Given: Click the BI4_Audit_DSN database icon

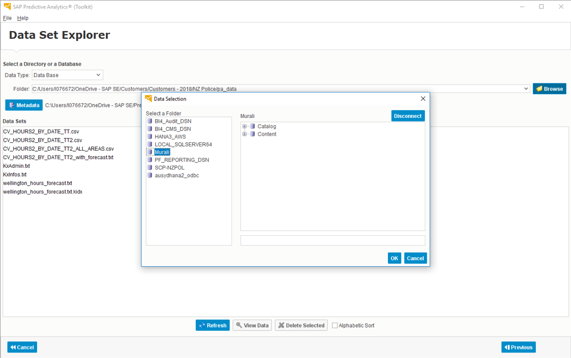Looking at the screenshot, I should click(150, 121).
